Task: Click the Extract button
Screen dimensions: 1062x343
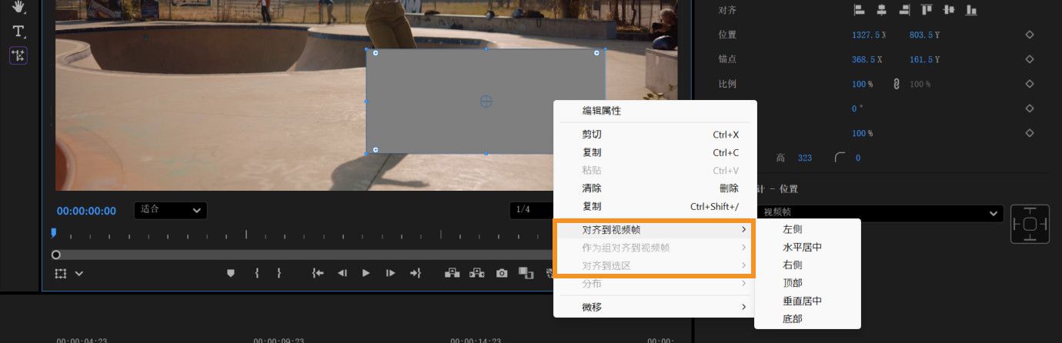Action: click(477, 273)
